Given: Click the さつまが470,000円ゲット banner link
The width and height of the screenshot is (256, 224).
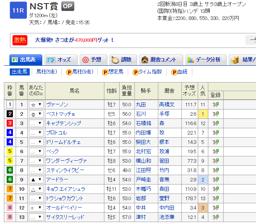Looking at the screenshot, I should [74, 40].
